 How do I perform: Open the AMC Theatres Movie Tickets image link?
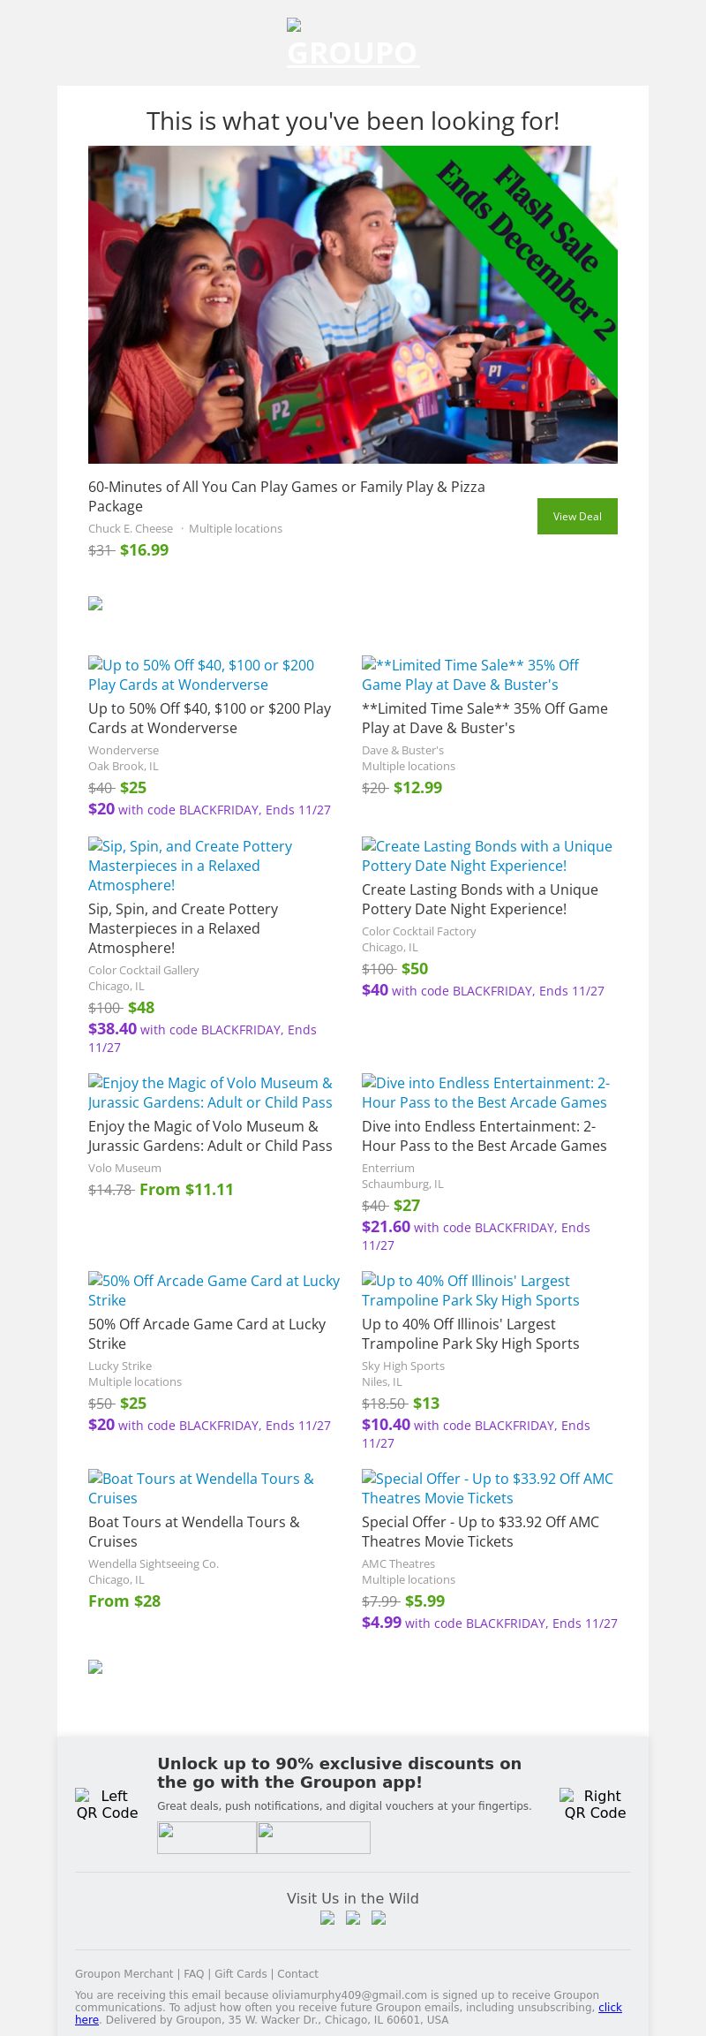point(487,1488)
